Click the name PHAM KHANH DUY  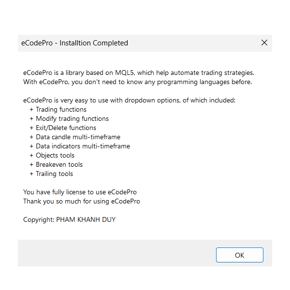tap(86, 219)
